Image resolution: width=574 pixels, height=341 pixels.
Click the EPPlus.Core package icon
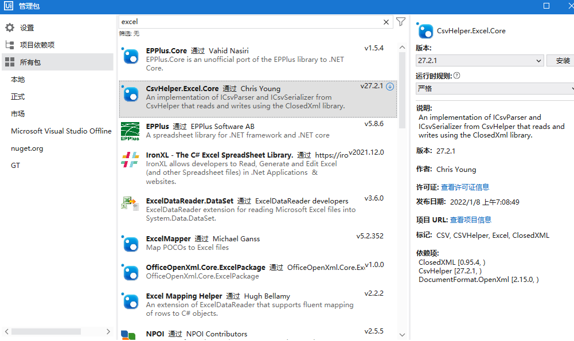pyautogui.click(x=130, y=56)
